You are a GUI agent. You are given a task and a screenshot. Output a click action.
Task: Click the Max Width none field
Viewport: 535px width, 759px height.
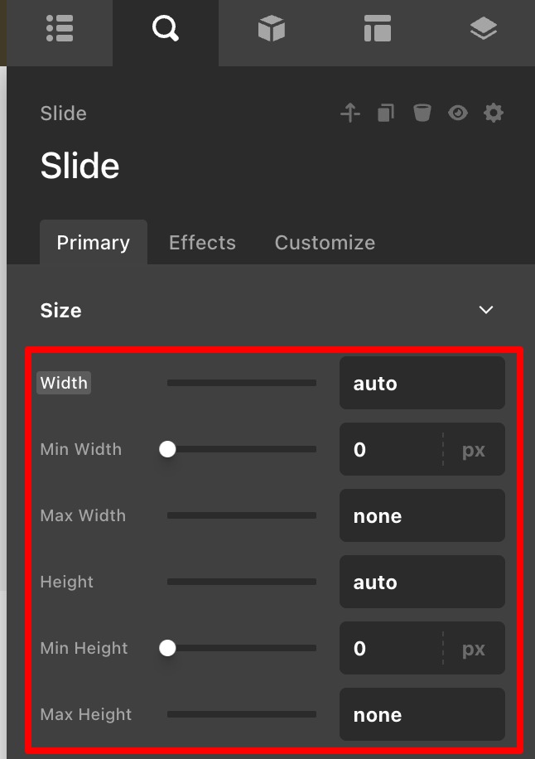tap(422, 516)
